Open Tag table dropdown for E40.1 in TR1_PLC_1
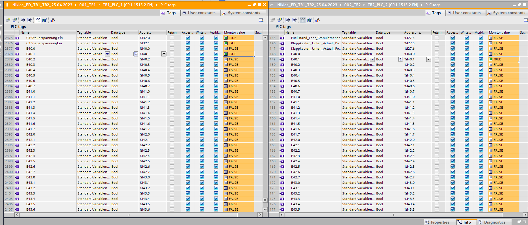Image resolution: width=528 pixels, height=225 pixels. click(107, 54)
